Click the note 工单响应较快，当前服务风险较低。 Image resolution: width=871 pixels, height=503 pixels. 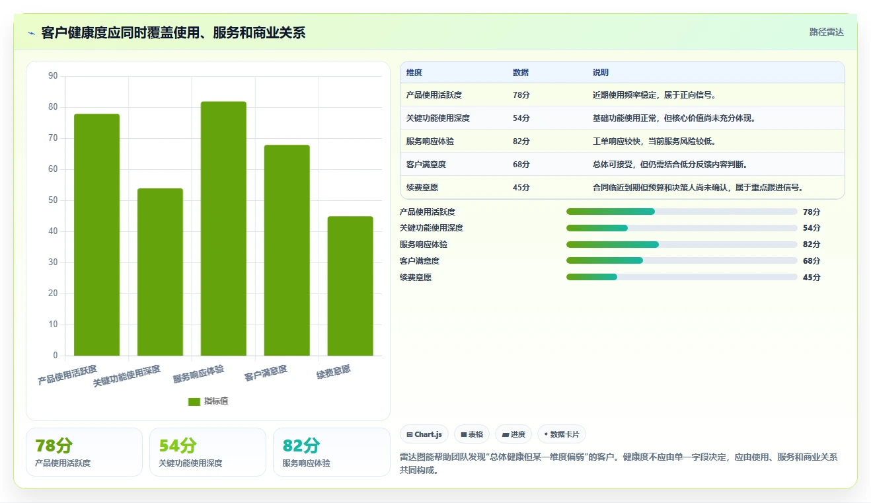click(654, 141)
